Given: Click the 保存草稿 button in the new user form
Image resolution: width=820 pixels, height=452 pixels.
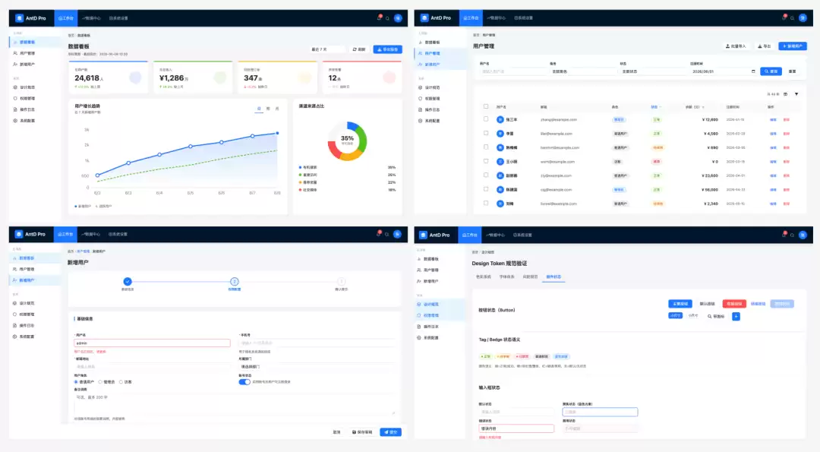Looking at the screenshot, I should click(x=362, y=432).
